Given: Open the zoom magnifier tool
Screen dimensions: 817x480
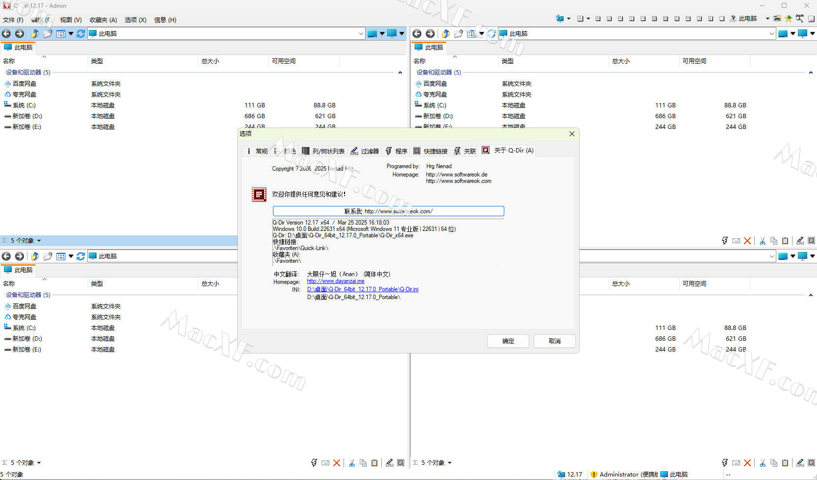Looking at the screenshot, I should click(800, 19).
